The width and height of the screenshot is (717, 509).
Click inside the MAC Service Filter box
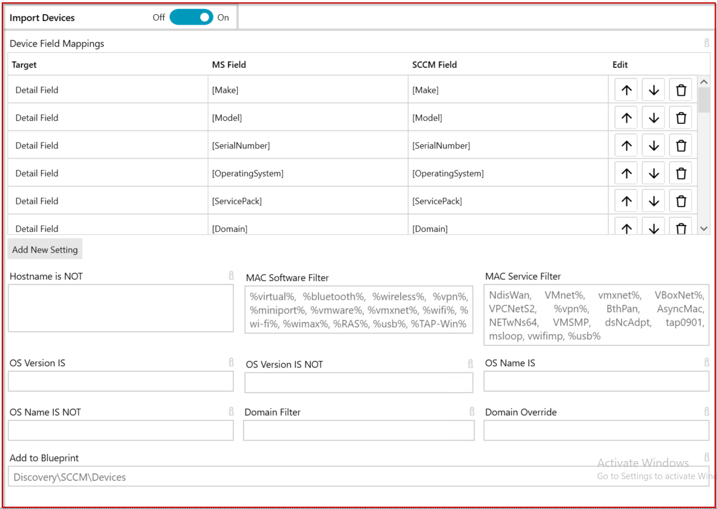pyautogui.click(x=597, y=316)
